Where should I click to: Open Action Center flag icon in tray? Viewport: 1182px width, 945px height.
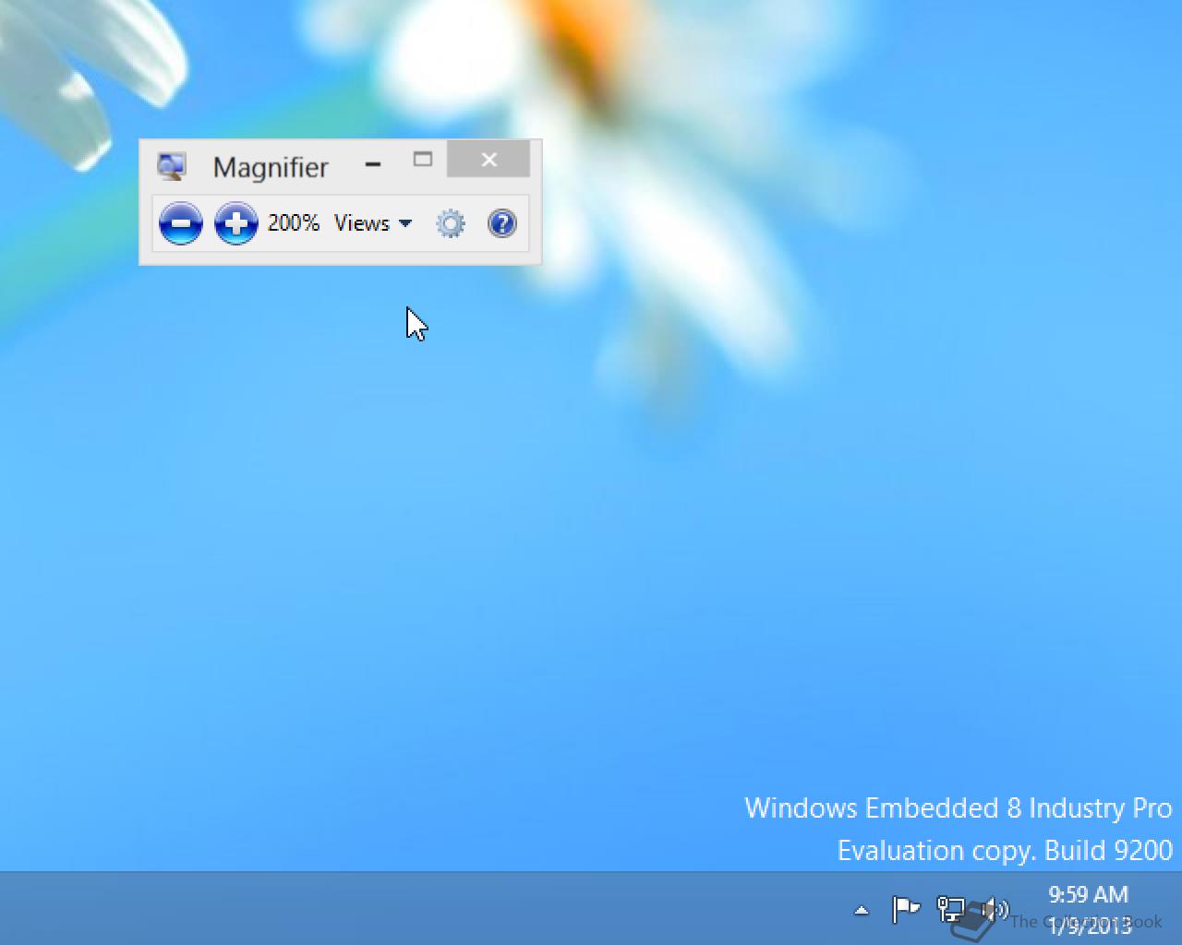click(906, 910)
